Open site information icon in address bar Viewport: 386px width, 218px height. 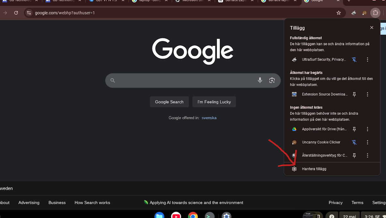coord(29,13)
